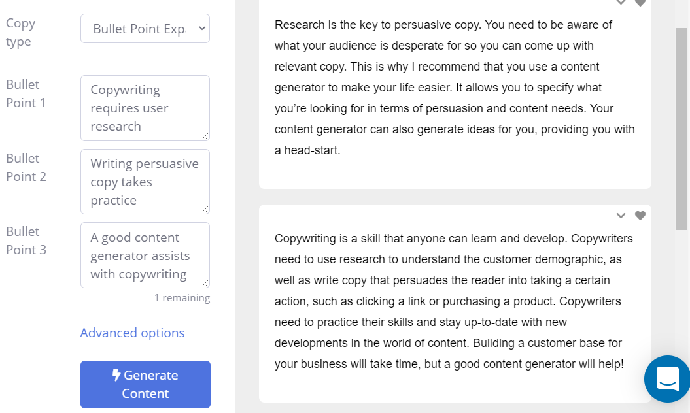Focus the Bullet Point 3 text field
Screen dimensions: 690x413
point(144,254)
